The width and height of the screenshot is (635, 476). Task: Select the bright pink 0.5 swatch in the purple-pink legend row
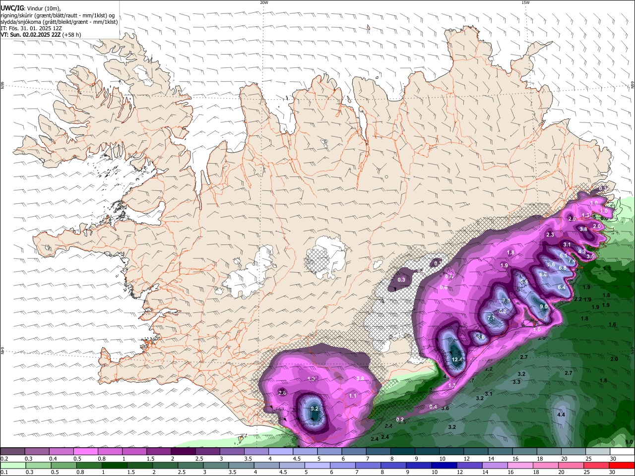pos(85,451)
